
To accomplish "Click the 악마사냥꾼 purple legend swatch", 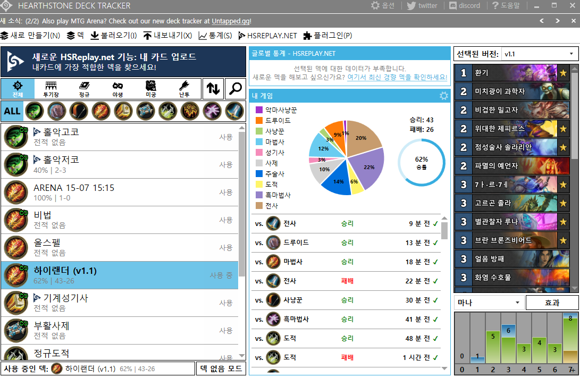I will (x=259, y=110).
